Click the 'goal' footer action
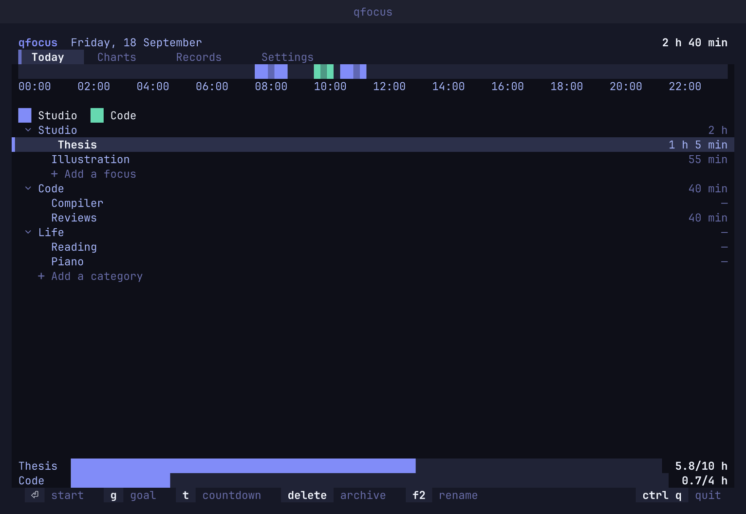Image resolution: width=746 pixels, height=514 pixels. (143, 495)
